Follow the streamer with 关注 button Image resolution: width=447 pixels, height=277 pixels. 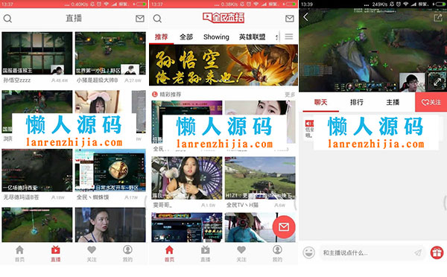[x=431, y=102]
